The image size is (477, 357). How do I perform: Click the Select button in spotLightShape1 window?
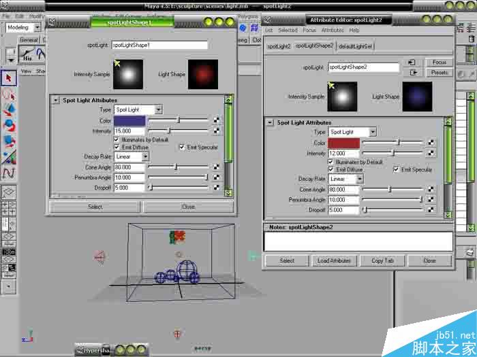[95, 207]
